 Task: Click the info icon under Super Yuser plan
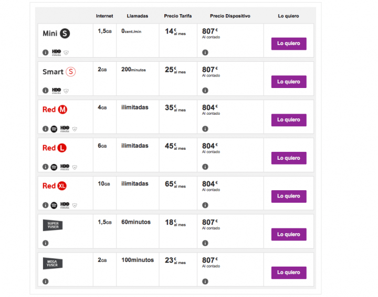click(46, 243)
